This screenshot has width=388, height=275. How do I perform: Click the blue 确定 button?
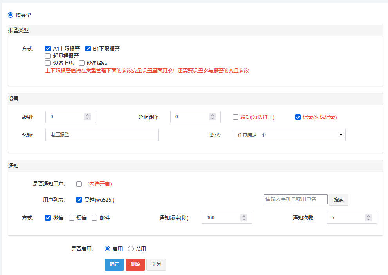click(x=114, y=264)
